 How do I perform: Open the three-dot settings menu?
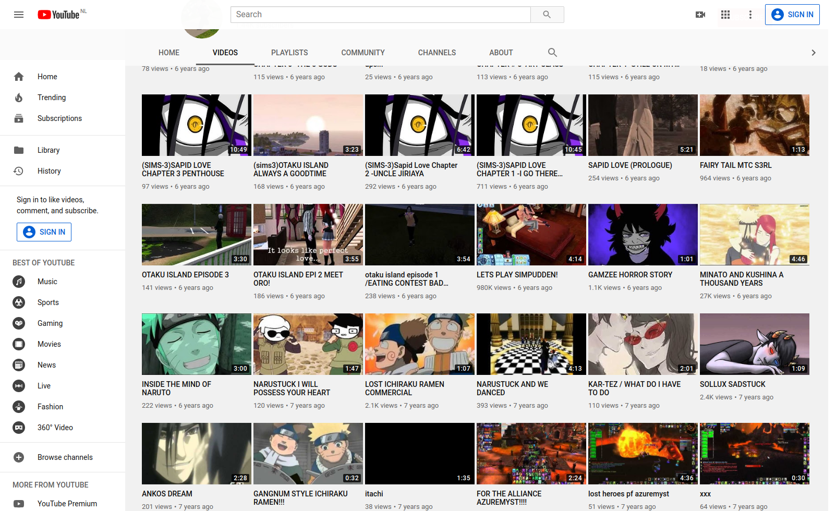[750, 15]
